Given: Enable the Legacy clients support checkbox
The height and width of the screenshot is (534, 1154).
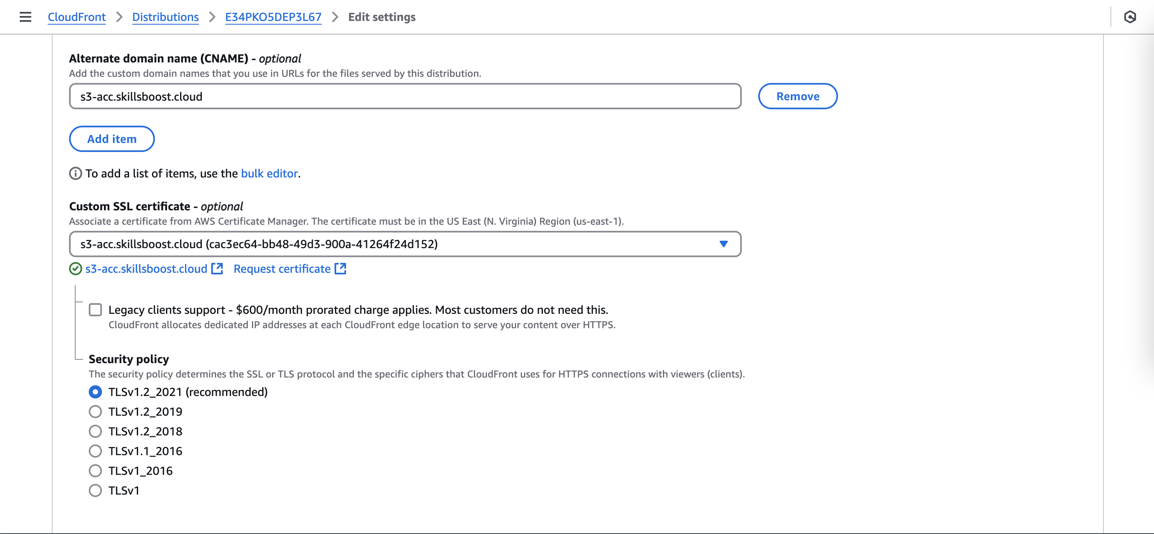Looking at the screenshot, I should (x=95, y=310).
